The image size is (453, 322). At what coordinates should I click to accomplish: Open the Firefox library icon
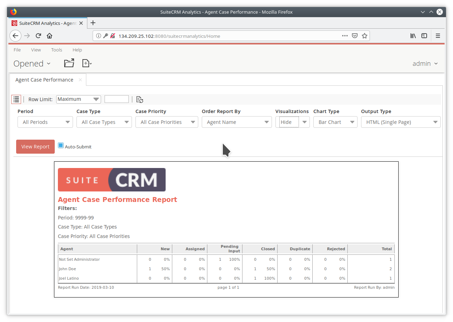(413, 36)
